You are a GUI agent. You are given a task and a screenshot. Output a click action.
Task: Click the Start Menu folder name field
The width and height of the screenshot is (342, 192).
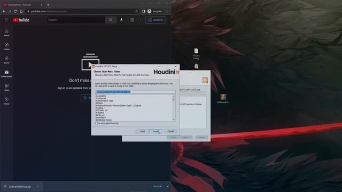tap(135, 92)
